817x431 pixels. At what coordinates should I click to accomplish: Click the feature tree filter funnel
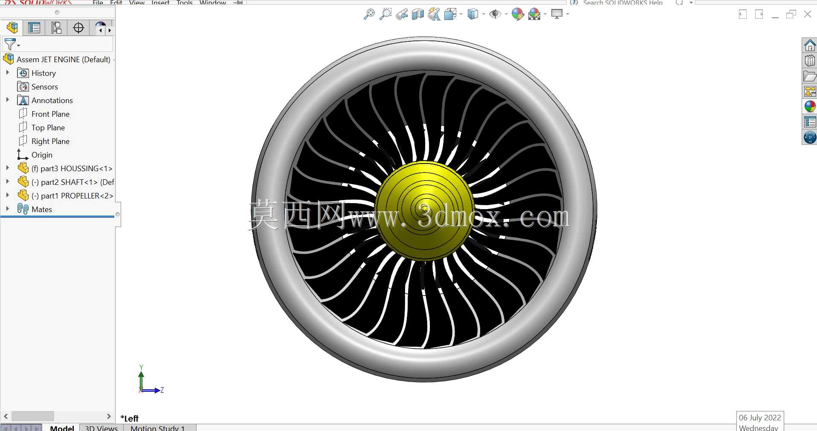[10, 44]
